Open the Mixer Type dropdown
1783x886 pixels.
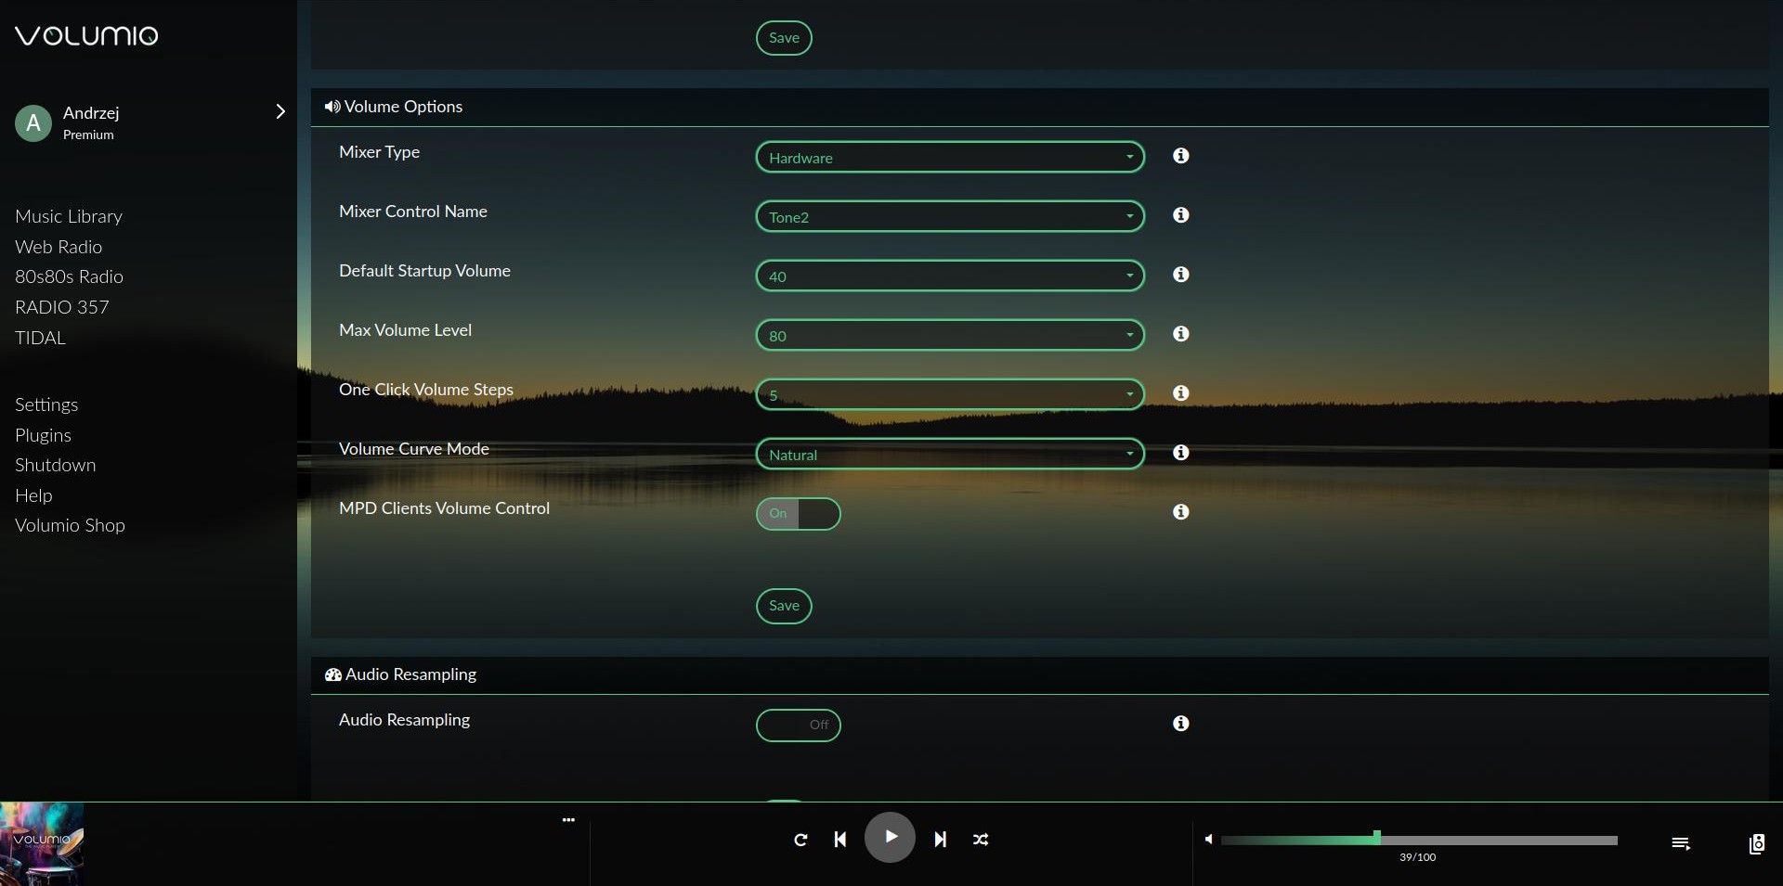(949, 158)
